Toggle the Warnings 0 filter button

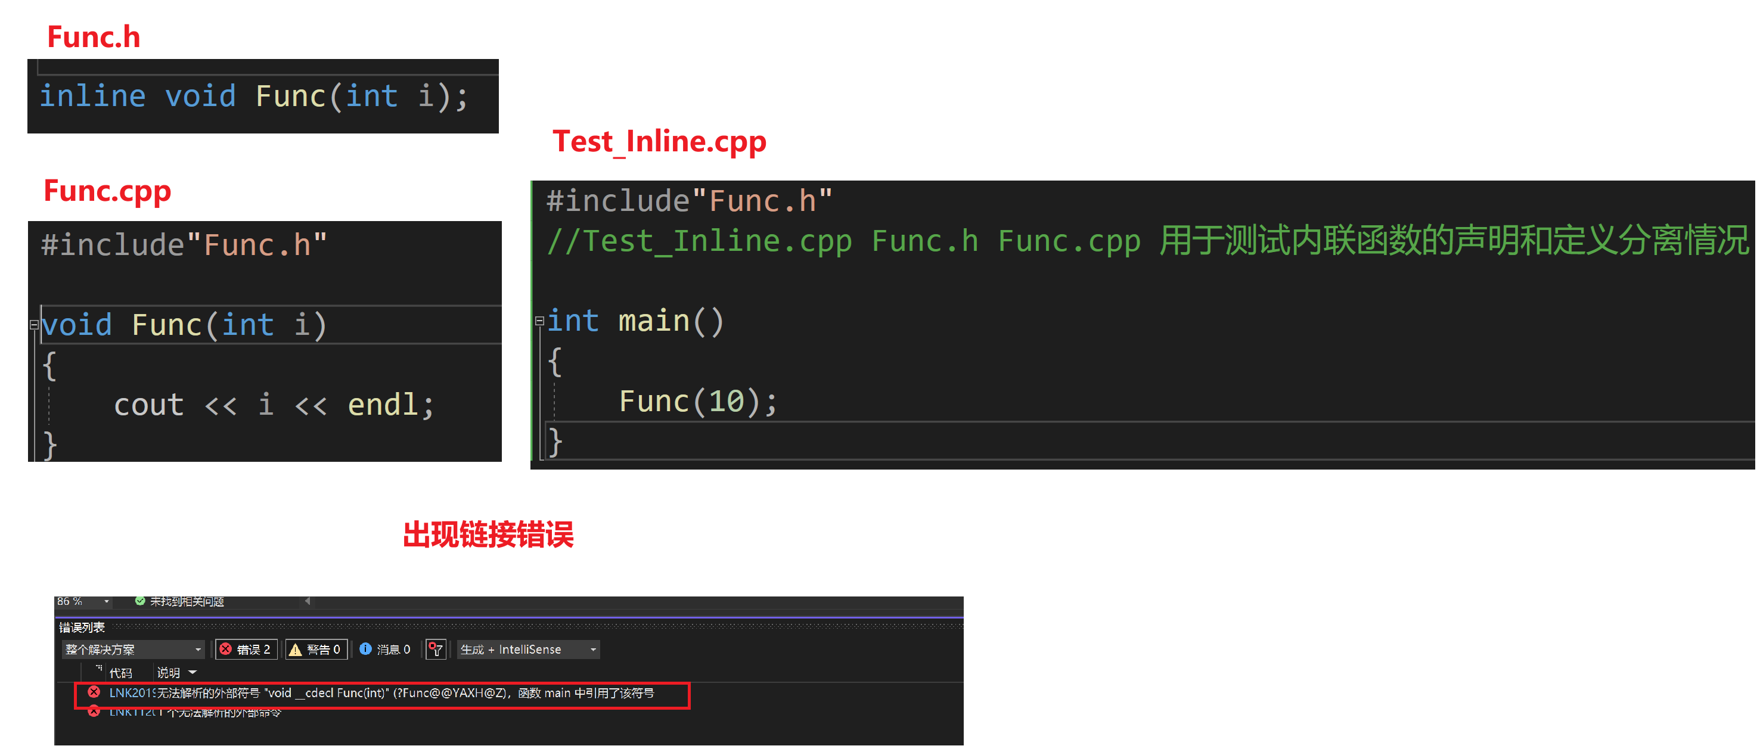(x=316, y=650)
